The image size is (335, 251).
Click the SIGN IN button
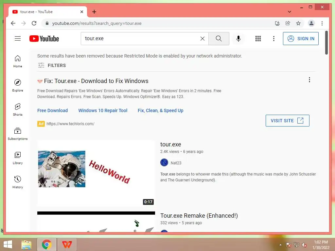click(x=301, y=39)
